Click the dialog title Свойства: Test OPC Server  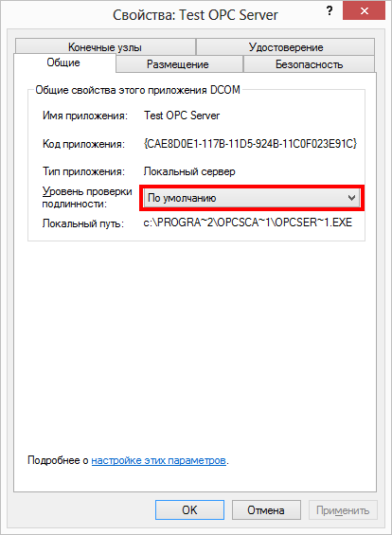[x=195, y=15]
